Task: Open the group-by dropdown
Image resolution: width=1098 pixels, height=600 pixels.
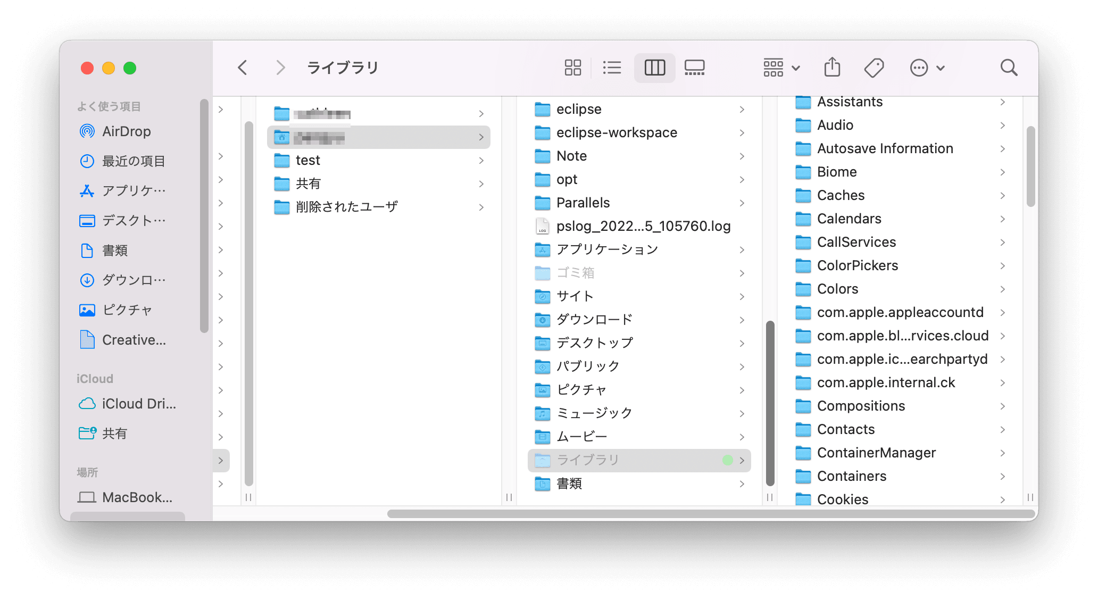Action: (x=781, y=68)
